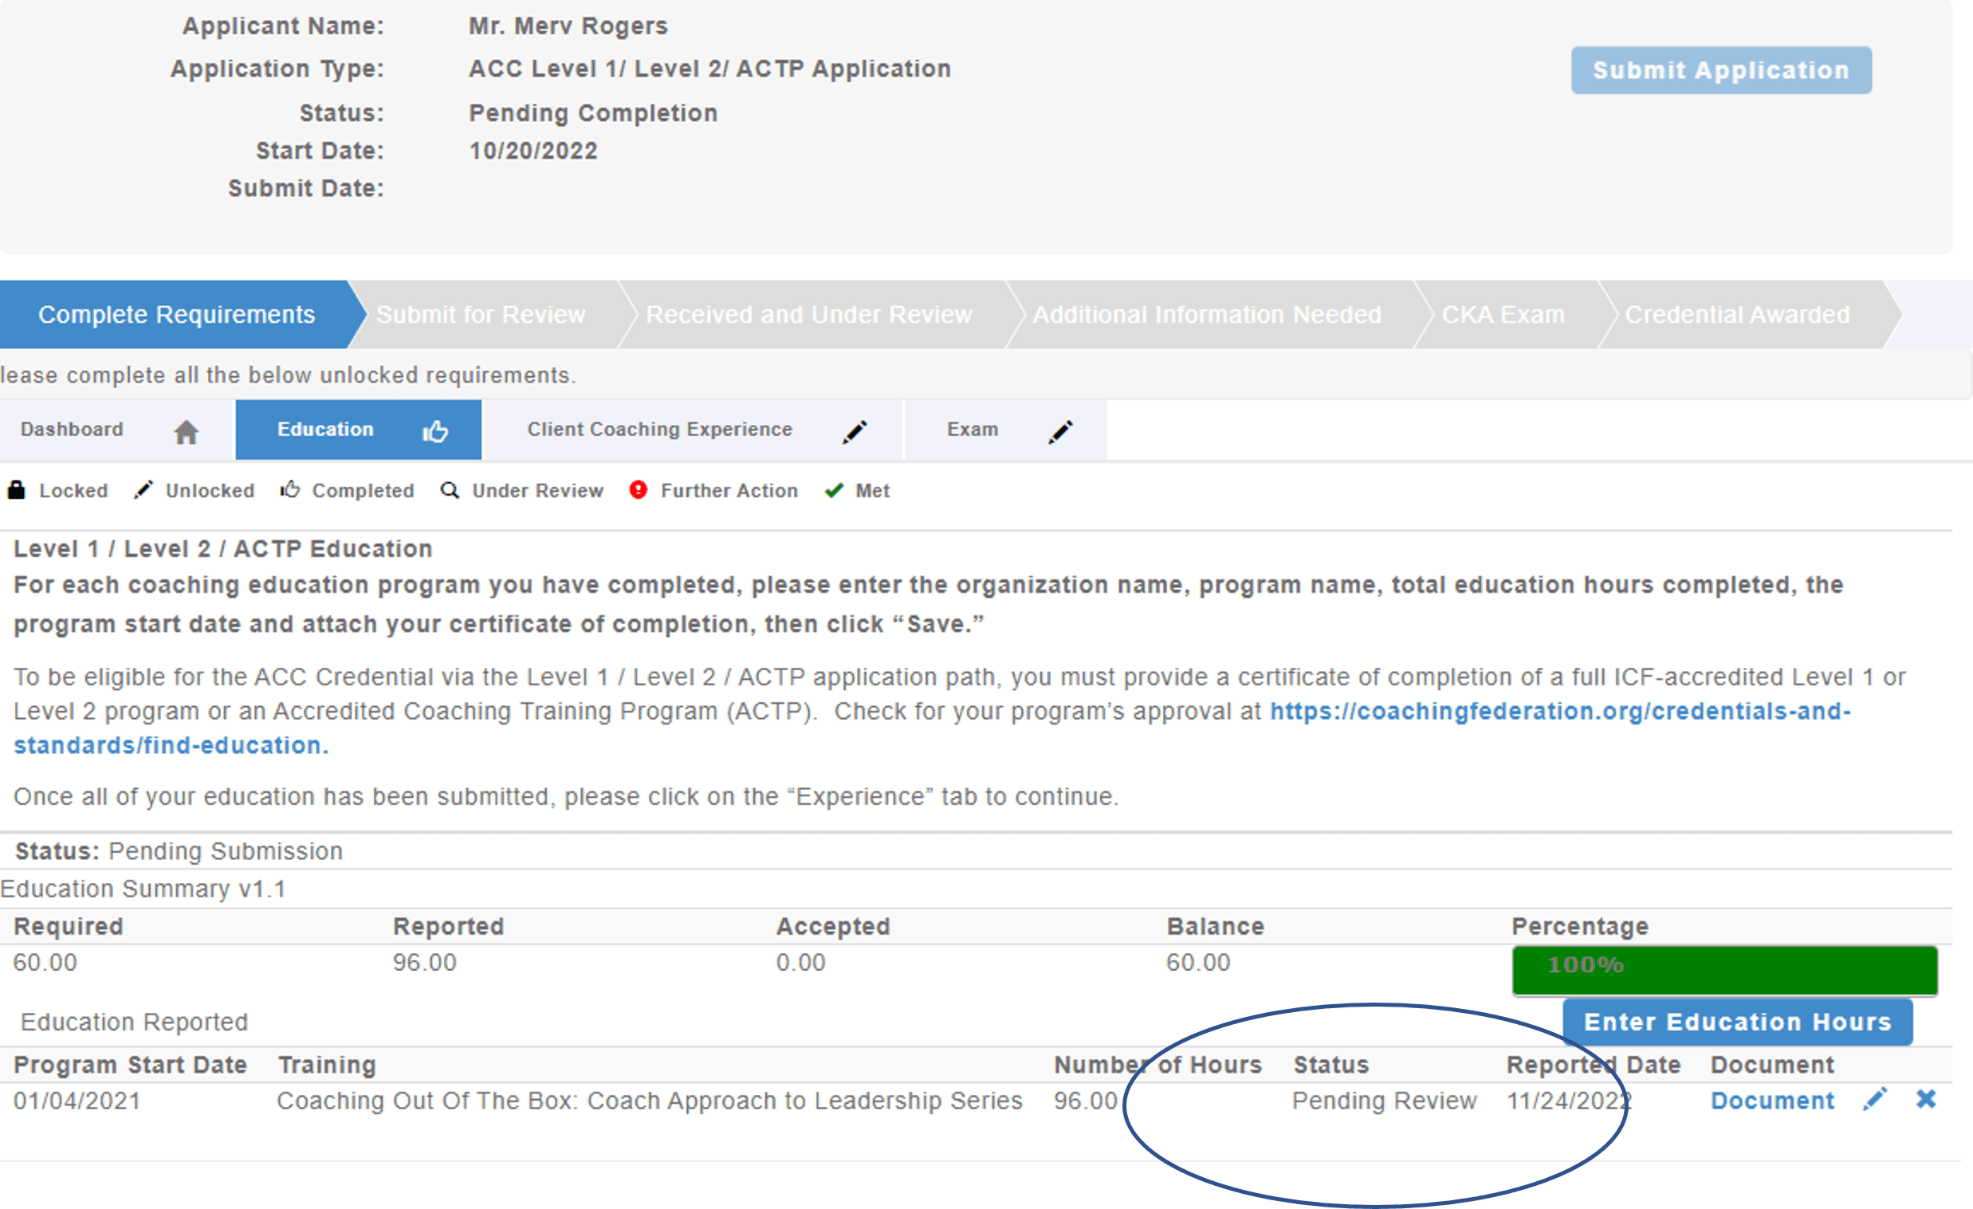Open the Dashboard tab
Image resolution: width=1973 pixels, height=1209 pixels.
click(72, 430)
